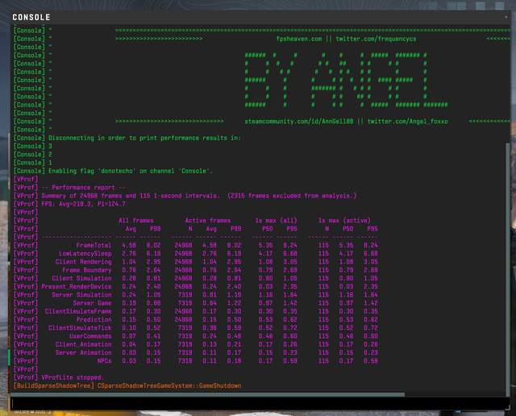Click the countdown line showing '2'

(50, 154)
